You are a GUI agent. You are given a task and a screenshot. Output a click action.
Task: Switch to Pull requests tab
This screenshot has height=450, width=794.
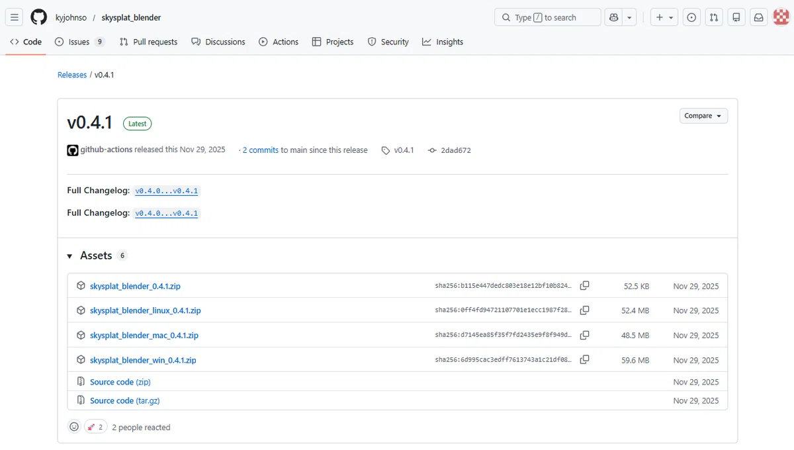pos(148,42)
